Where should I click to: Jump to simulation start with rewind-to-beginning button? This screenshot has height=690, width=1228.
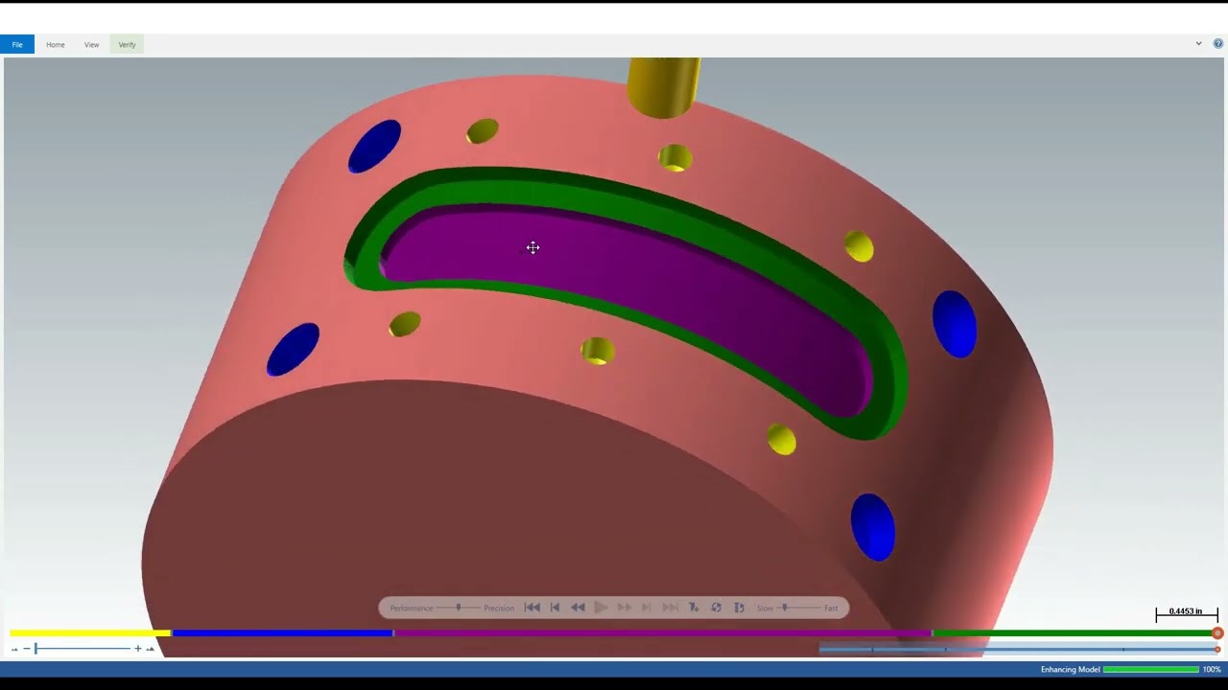coord(532,608)
